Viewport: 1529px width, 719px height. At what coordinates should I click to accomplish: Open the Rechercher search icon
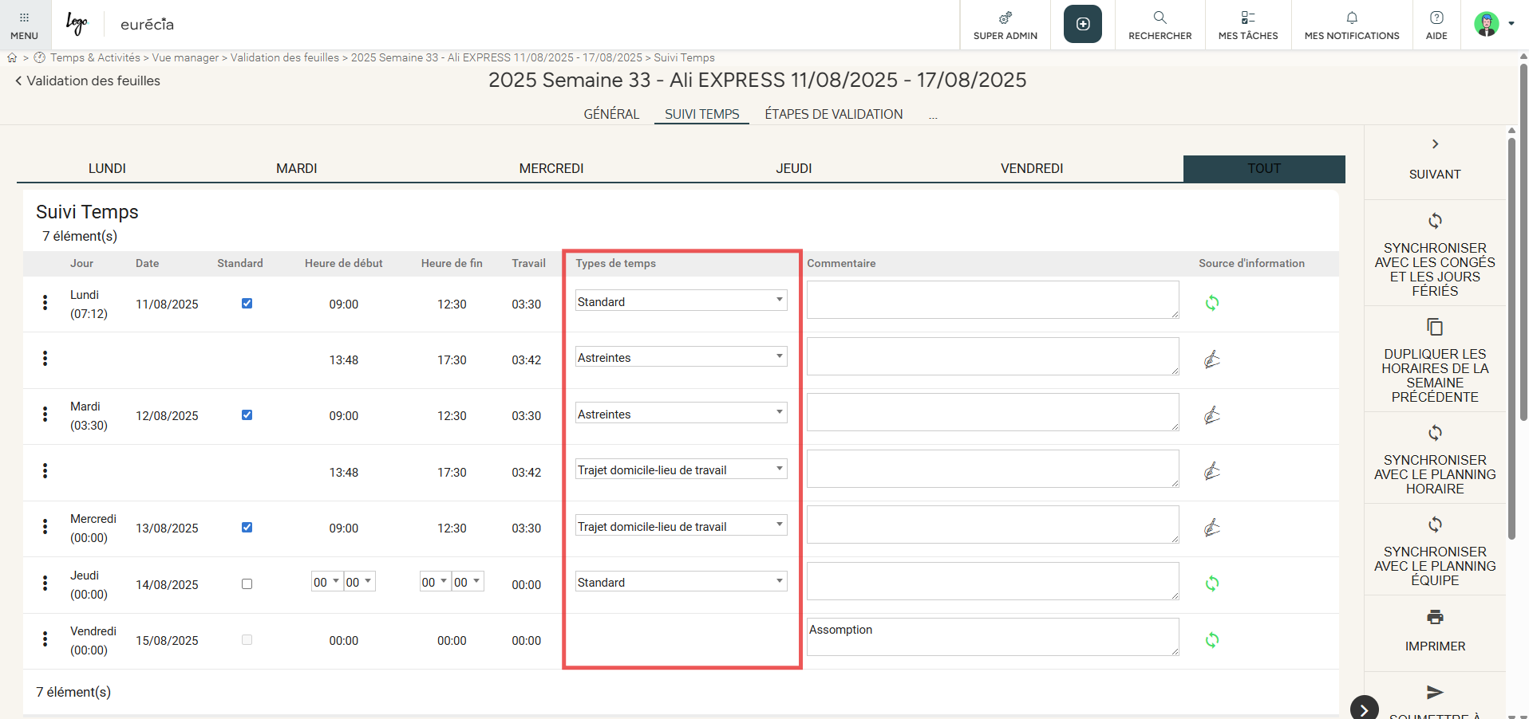1160,18
